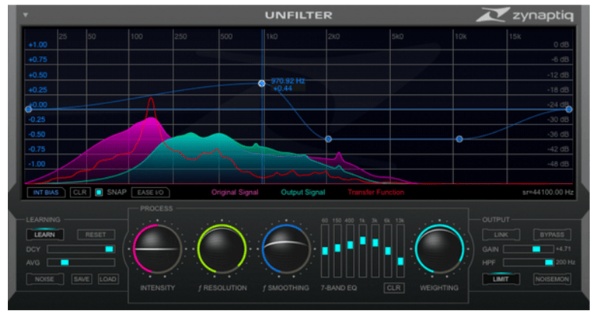Click the f RESOLUTION knob
The width and height of the screenshot is (597, 317).
coord(222,249)
